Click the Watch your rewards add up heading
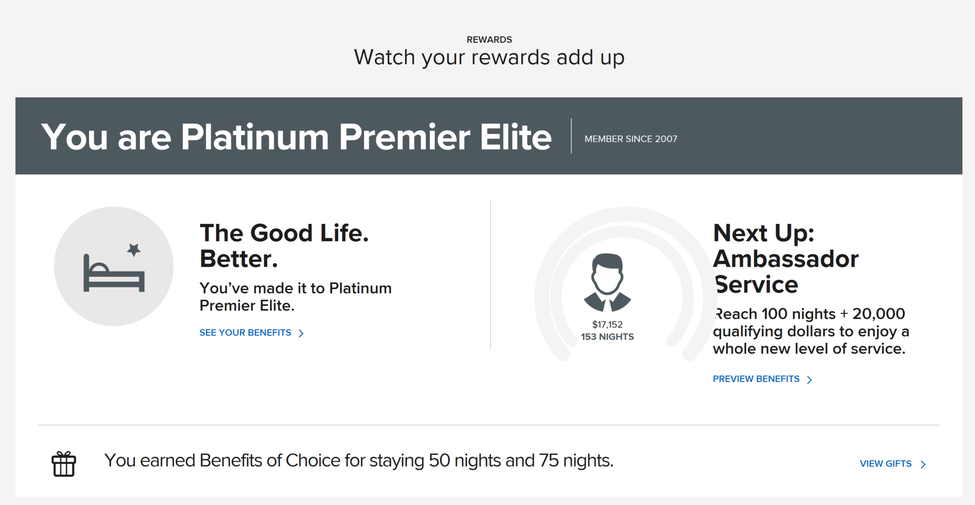The width and height of the screenshot is (975, 505). pos(489,57)
